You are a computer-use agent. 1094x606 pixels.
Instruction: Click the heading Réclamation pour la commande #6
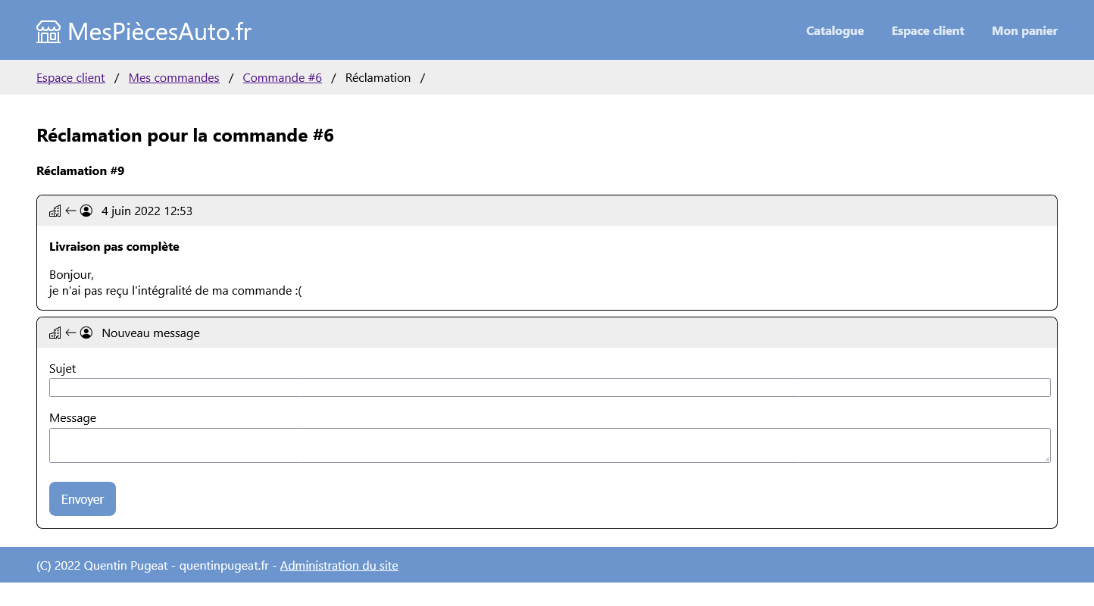[185, 136]
